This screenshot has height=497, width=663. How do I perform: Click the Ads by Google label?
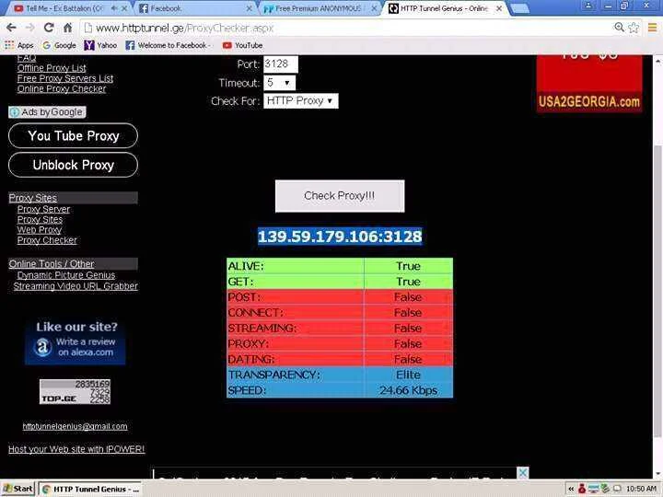coord(47,112)
